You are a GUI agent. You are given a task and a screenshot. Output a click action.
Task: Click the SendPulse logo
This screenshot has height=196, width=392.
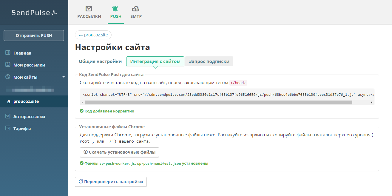pos(34,13)
